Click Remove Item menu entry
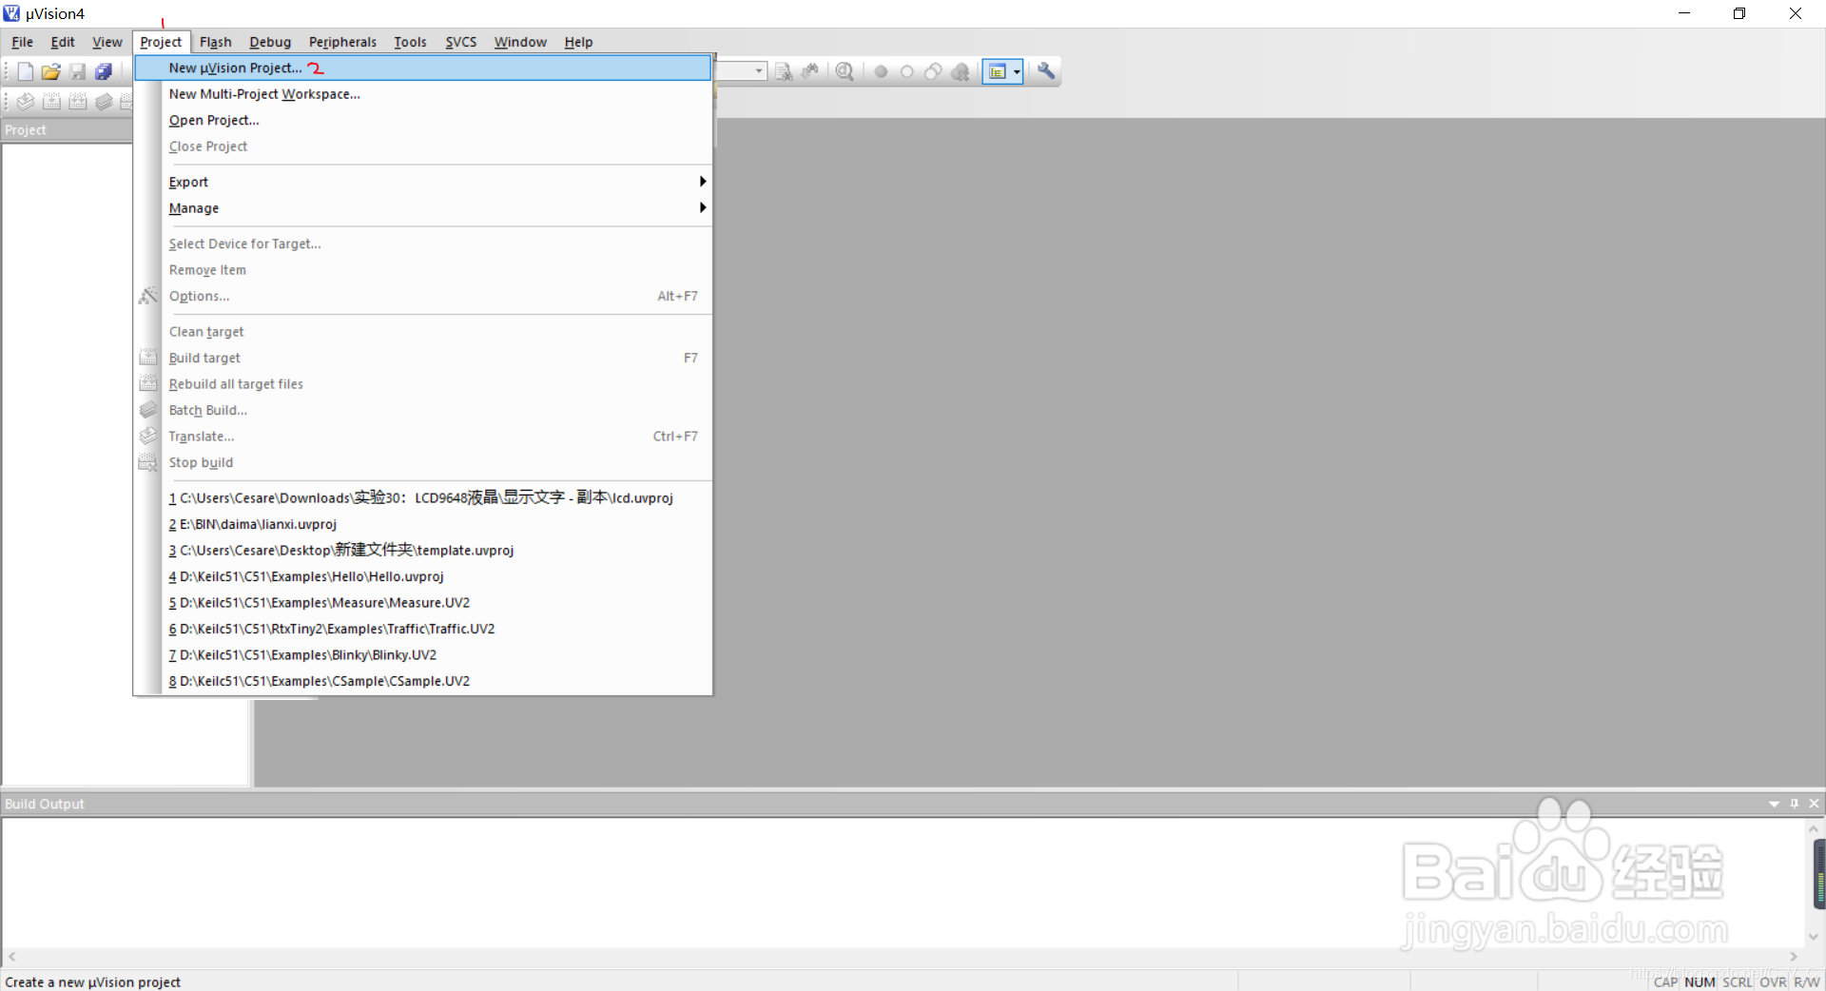Viewport: 1826px width, 991px height. [x=423, y=270]
